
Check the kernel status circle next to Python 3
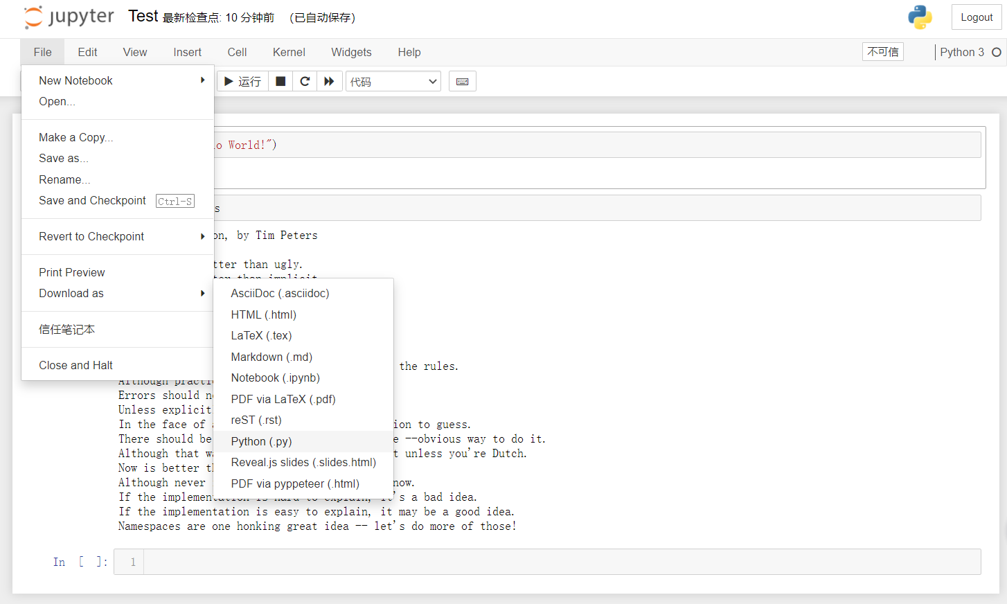997,51
